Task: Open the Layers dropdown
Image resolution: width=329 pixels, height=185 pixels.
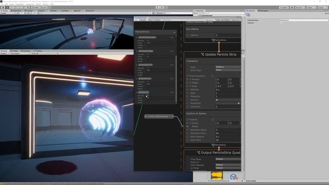Action: (311, 7)
